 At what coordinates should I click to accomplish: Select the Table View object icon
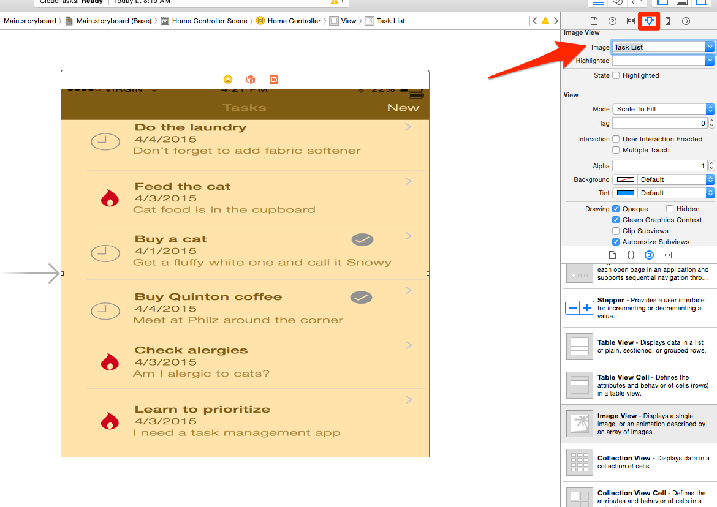pyautogui.click(x=579, y=346)
